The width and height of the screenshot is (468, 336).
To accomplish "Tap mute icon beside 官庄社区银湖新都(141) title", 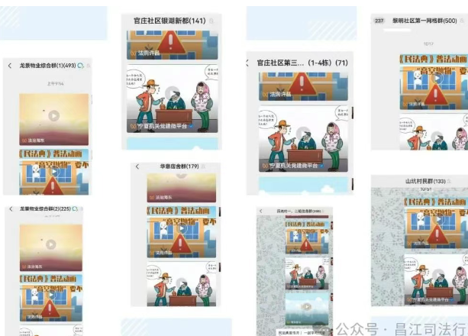I will click(x=211, y=21).
